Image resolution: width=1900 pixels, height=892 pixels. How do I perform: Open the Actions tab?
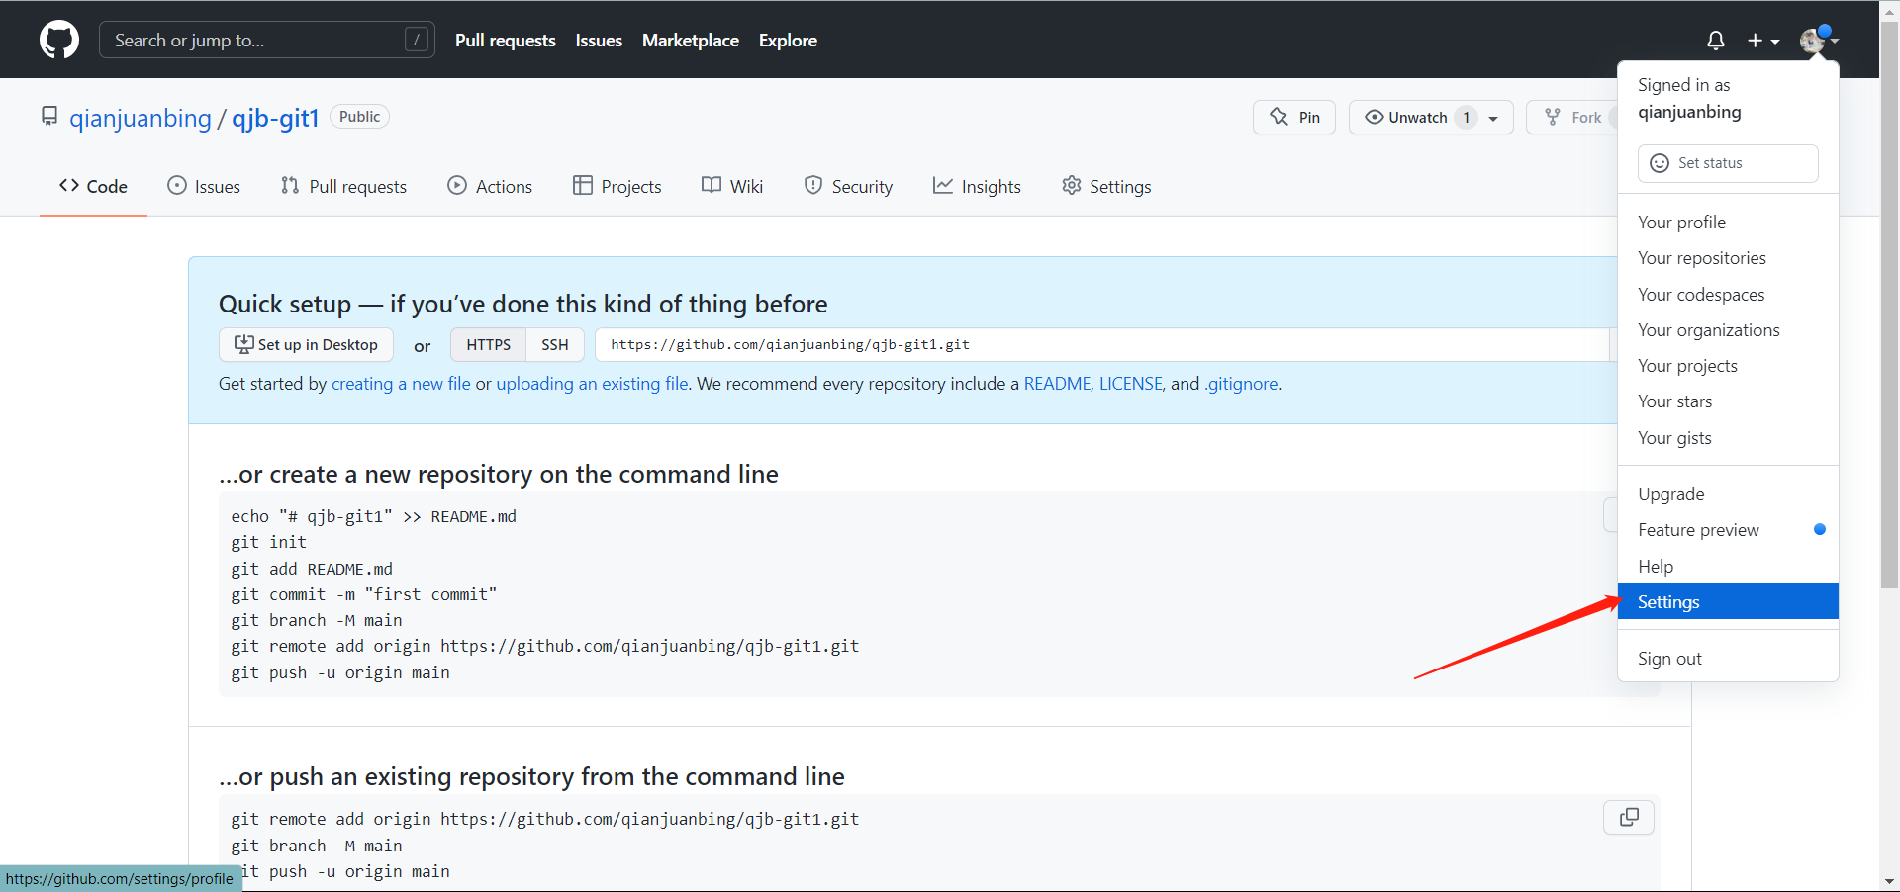pos(490,186)
